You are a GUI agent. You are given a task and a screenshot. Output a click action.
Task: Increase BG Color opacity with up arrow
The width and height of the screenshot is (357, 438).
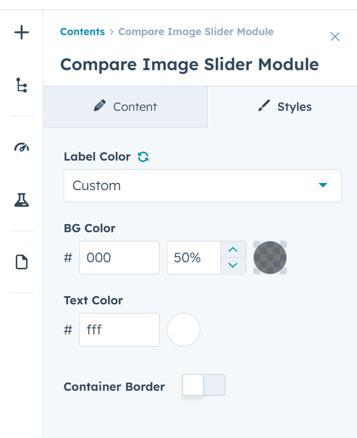233,250
